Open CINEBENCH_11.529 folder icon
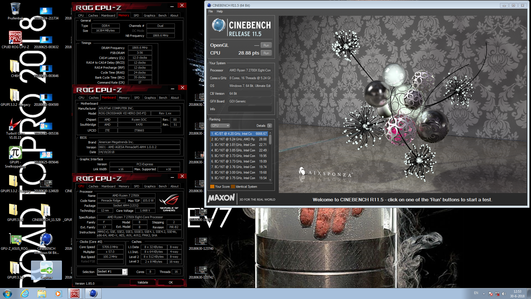Viewport: 531px width, 299px height. pos(46,212)
